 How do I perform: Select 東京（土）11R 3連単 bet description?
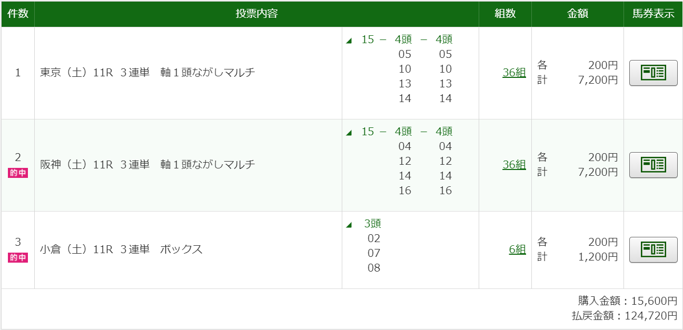[x=147, y=73]
